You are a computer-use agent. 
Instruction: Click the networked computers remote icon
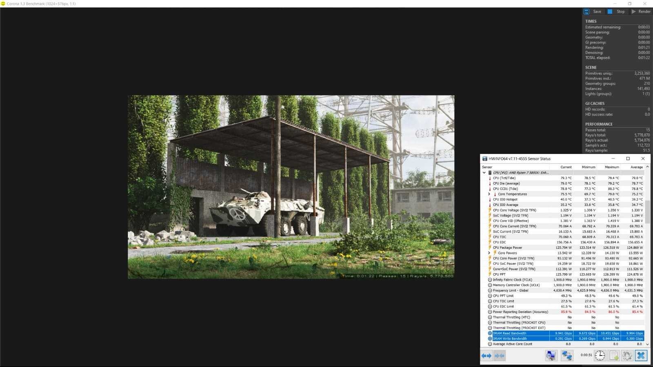pos(567,356)
